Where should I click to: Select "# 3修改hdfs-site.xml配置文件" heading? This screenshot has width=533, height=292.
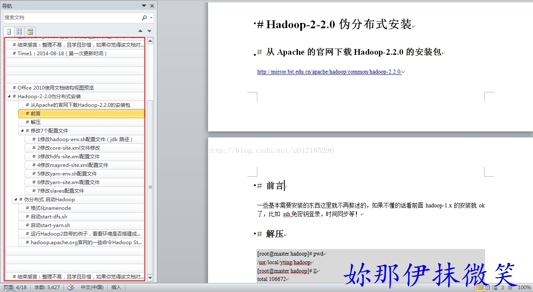pyautogui.click(x=85, y=157)
